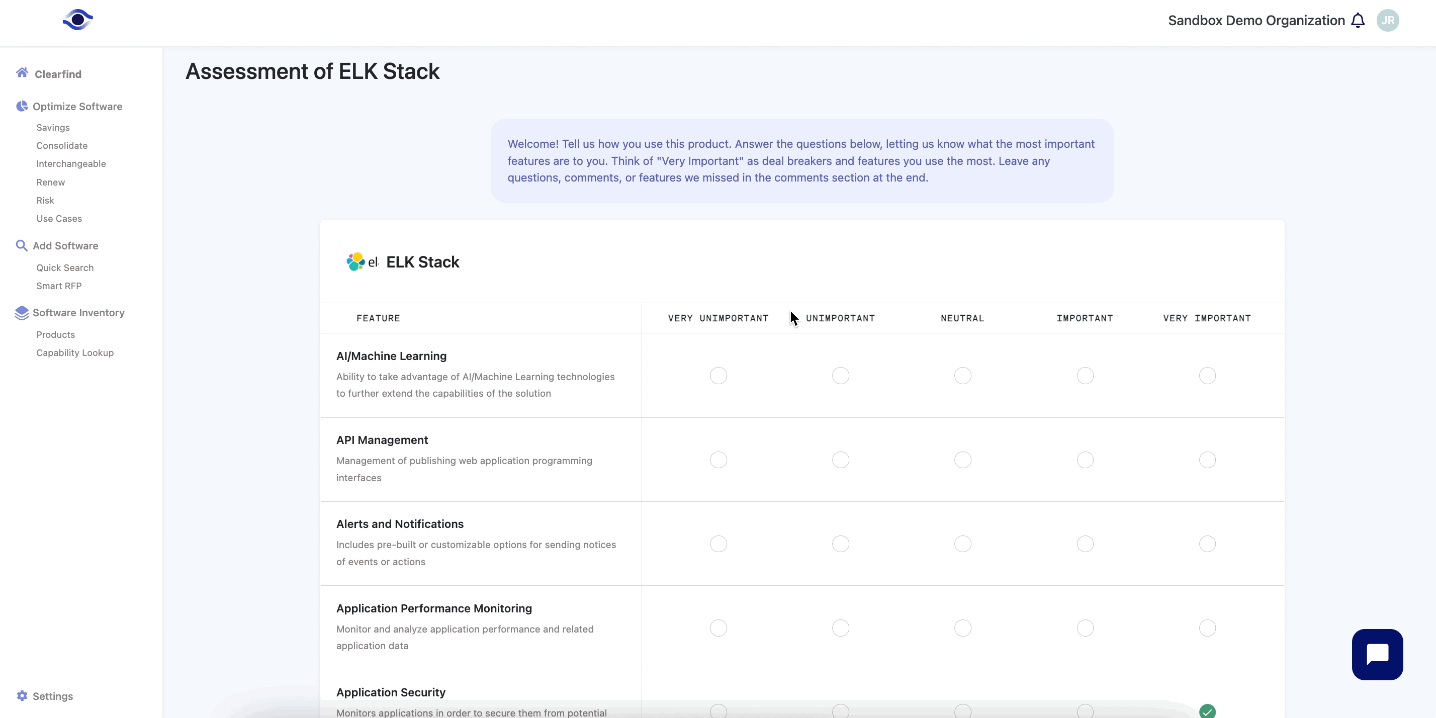Click the ELK Stack card title

pos(422,262)
